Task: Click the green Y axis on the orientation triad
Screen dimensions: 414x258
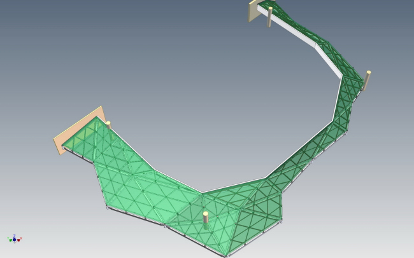Action: click(10, 240)
